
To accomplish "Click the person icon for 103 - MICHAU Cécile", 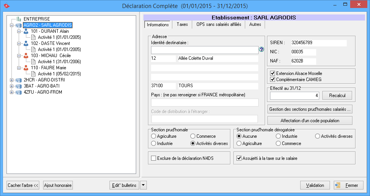I will coord(26,56).
